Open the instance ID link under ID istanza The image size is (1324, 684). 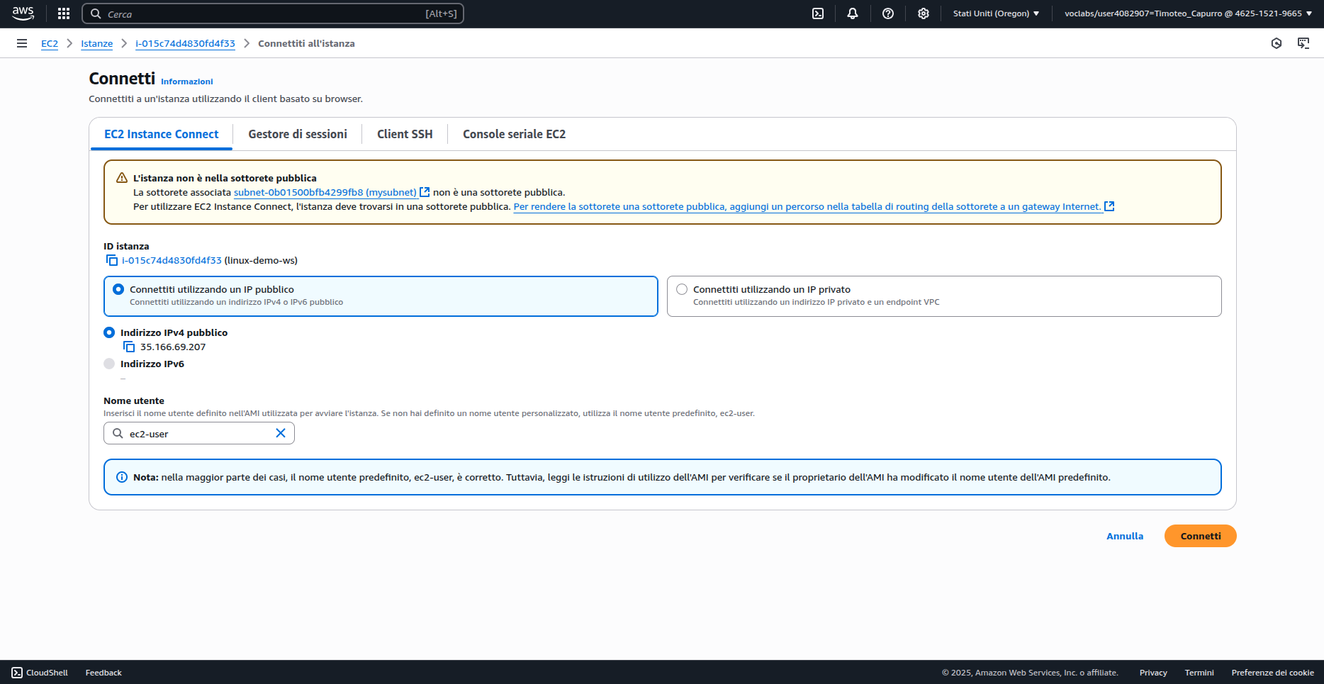(x=172, y=260)
